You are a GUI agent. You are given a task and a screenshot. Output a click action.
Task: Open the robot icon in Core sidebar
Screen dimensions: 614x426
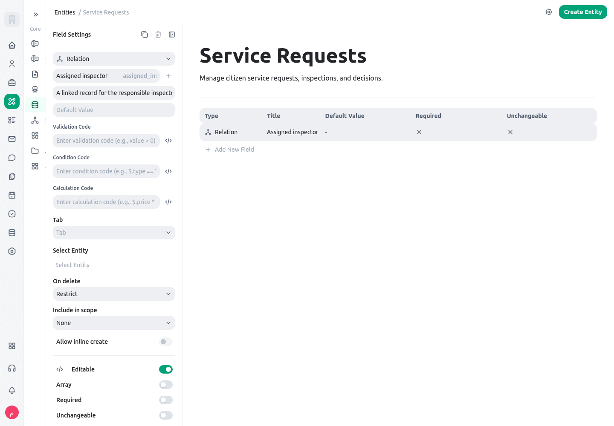(35, 89)
